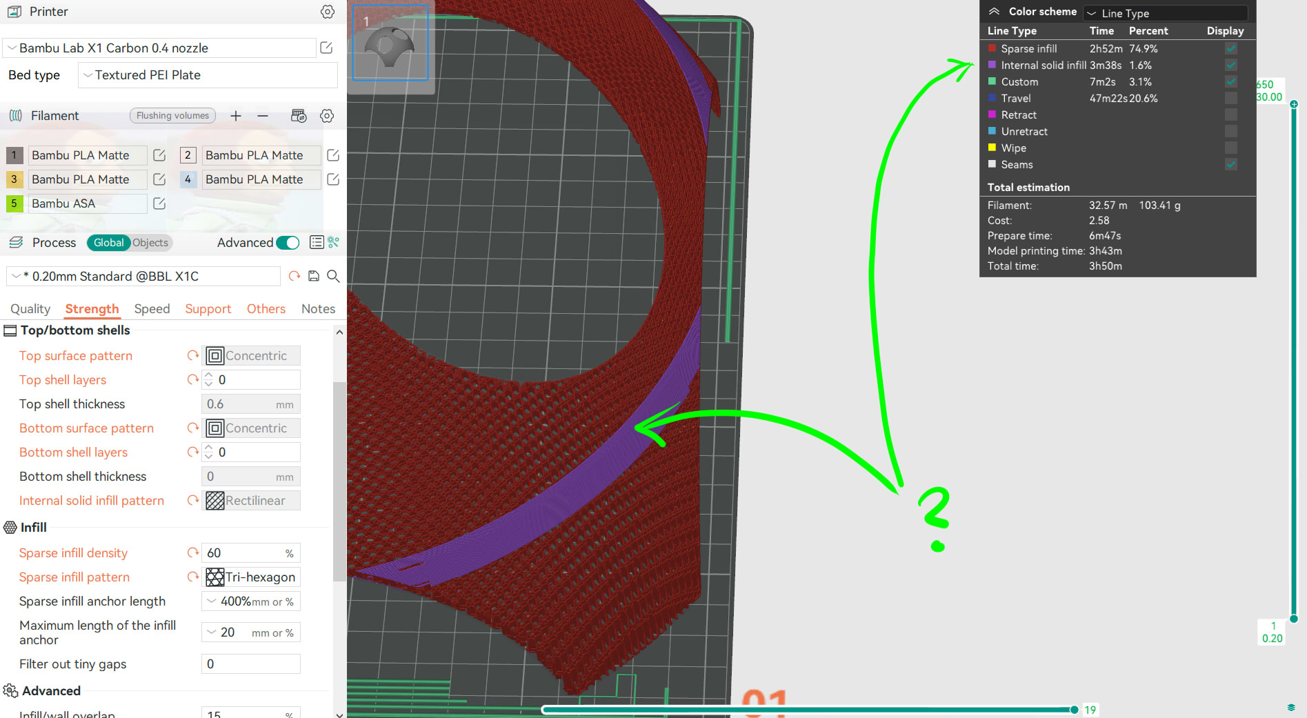The height and width of the screenshot is (718, 1307).
Task: Select filament 5 Bambu ASA
Action: [x=88, y=203]
